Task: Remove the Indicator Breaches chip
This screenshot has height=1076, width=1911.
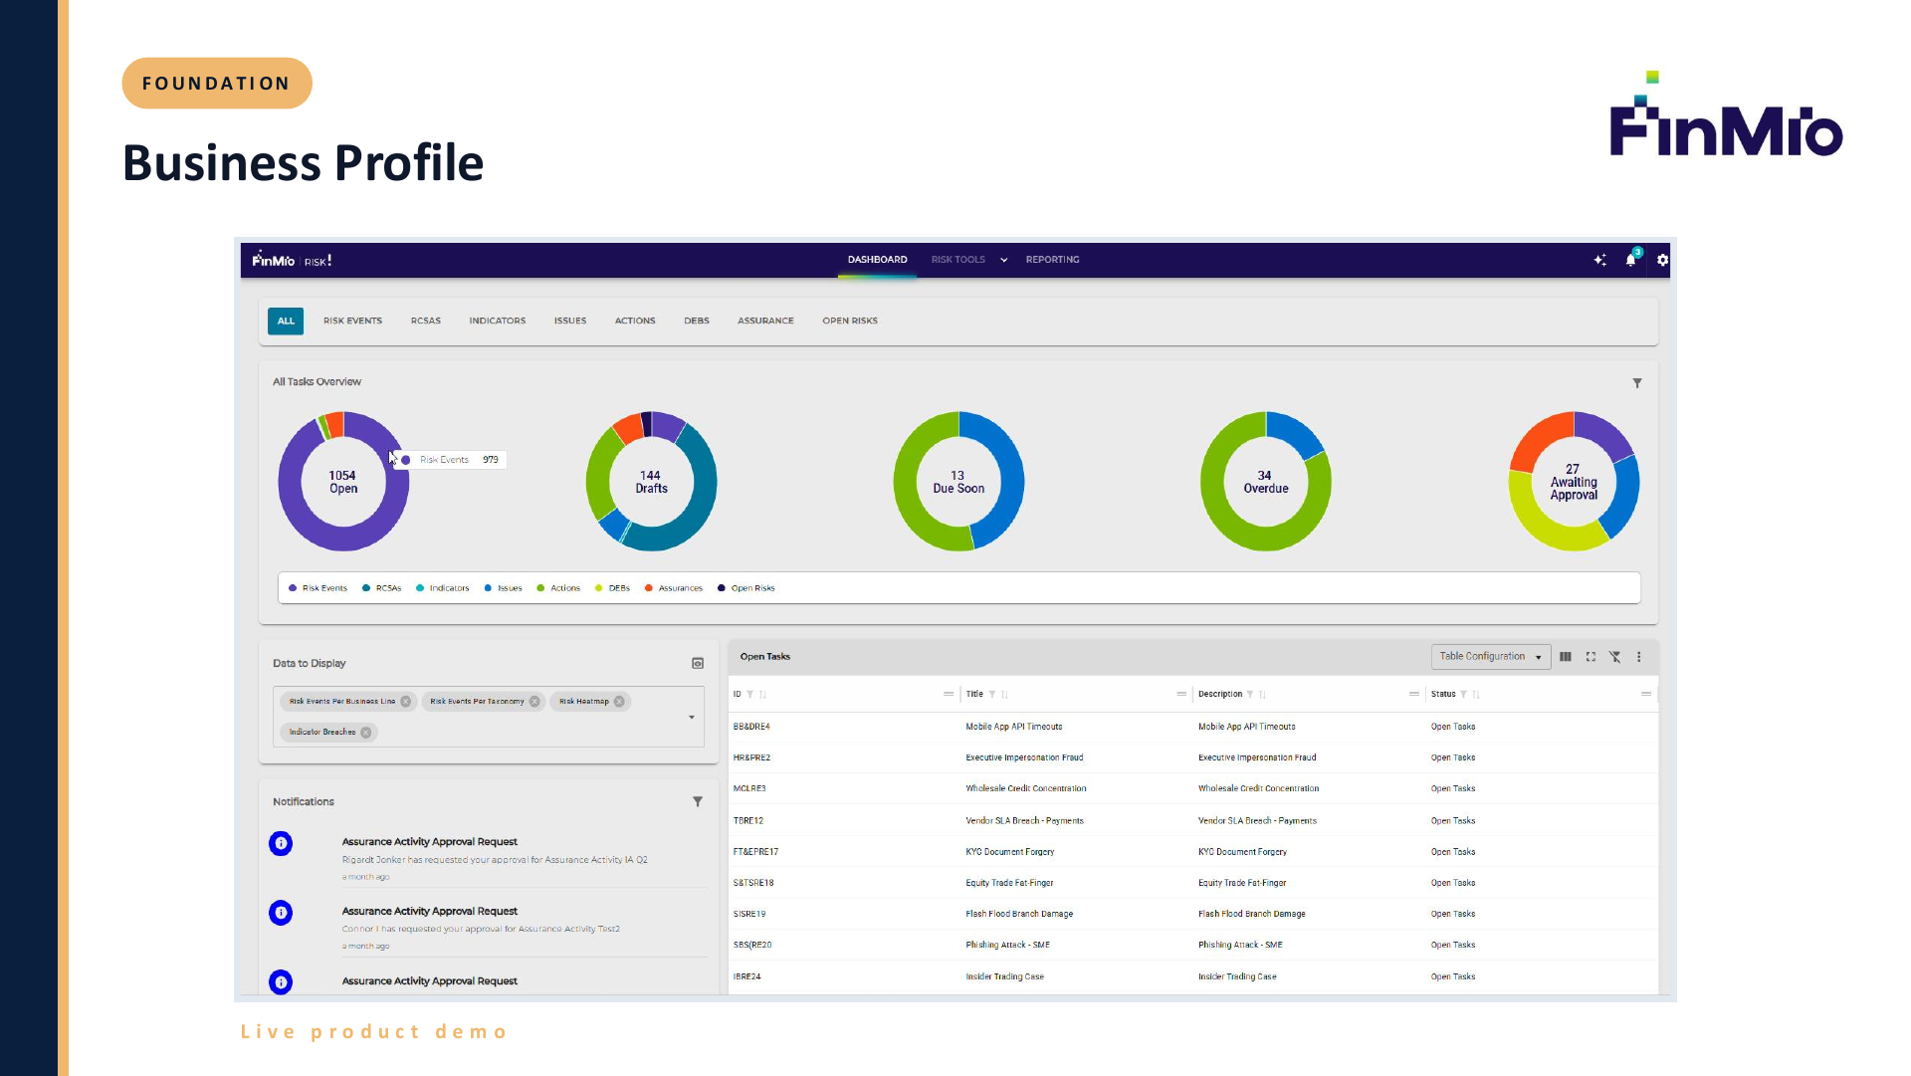Action: click(366, 733)
